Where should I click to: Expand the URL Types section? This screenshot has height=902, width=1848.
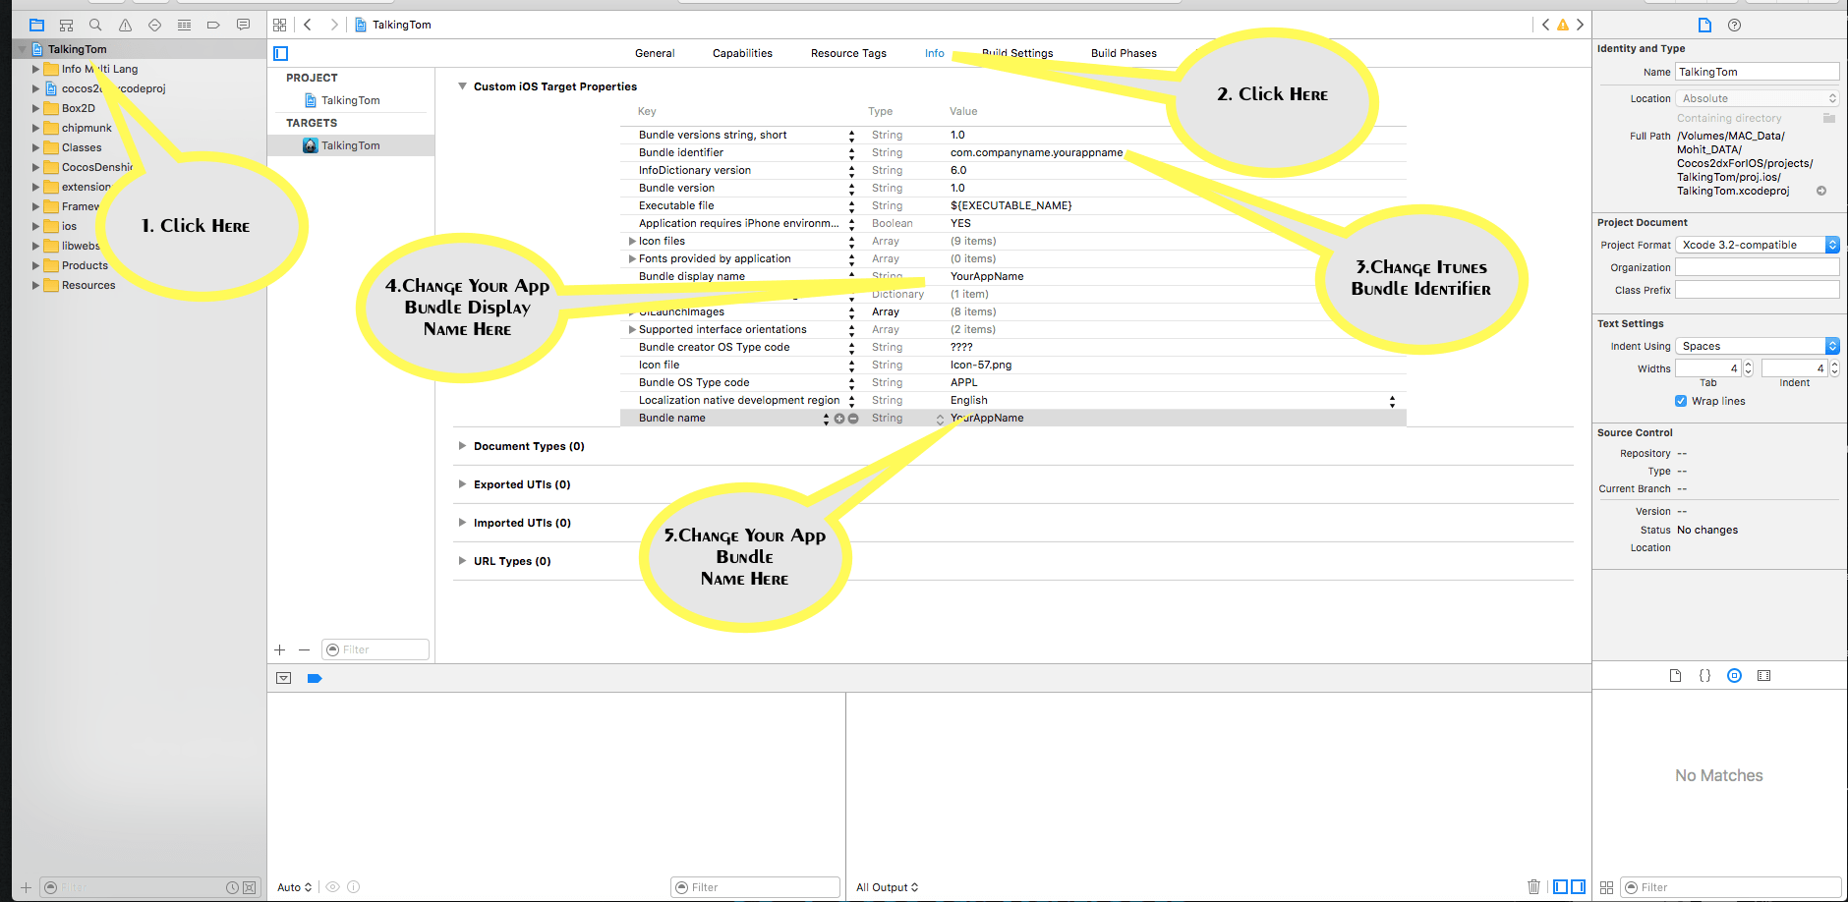click(462, 561)
